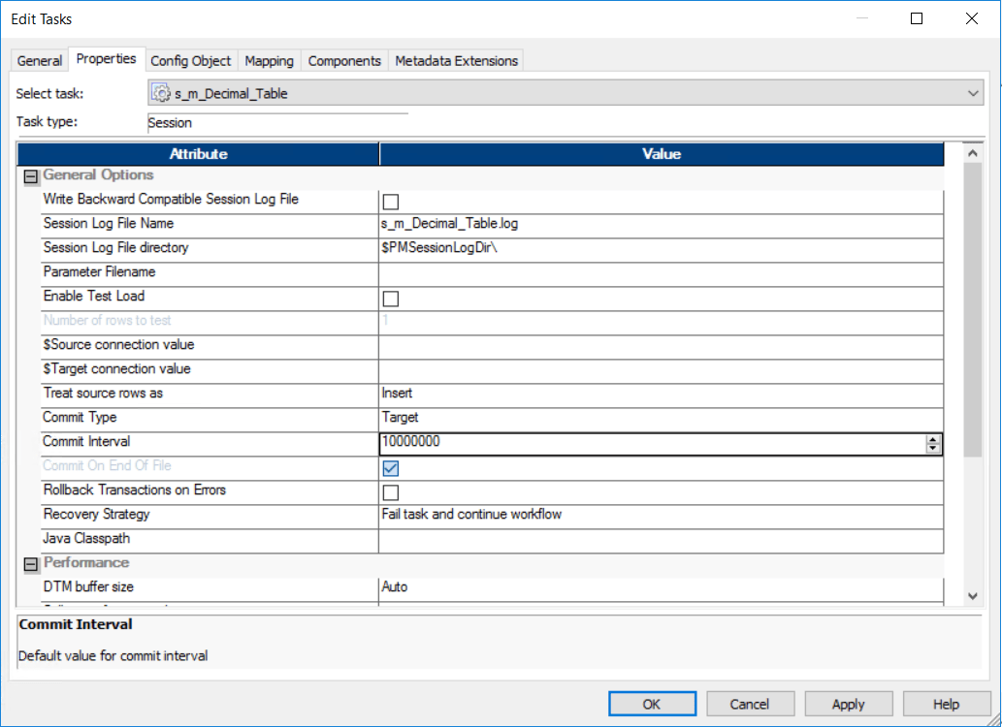Click the scrollbar down arrow icon
This screenshot has width=1002, height=727.
[974, 597]
